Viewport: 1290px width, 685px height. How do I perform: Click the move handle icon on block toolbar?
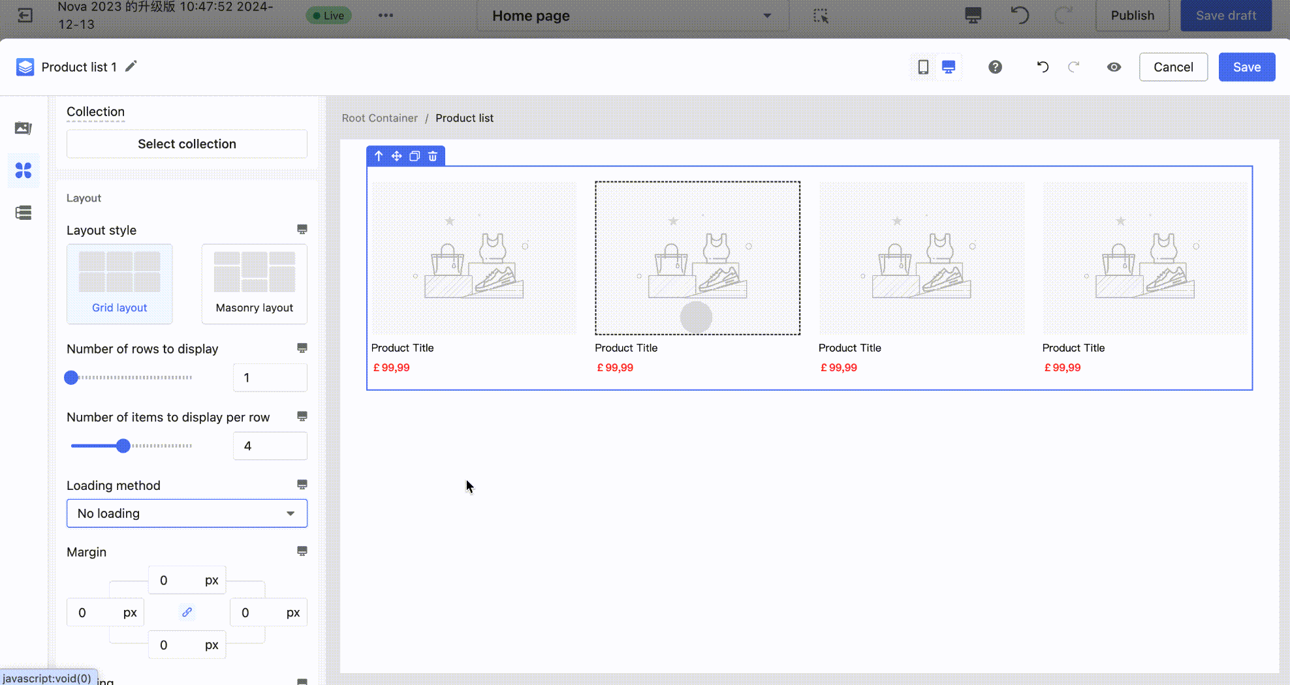(x=396, y=156)
